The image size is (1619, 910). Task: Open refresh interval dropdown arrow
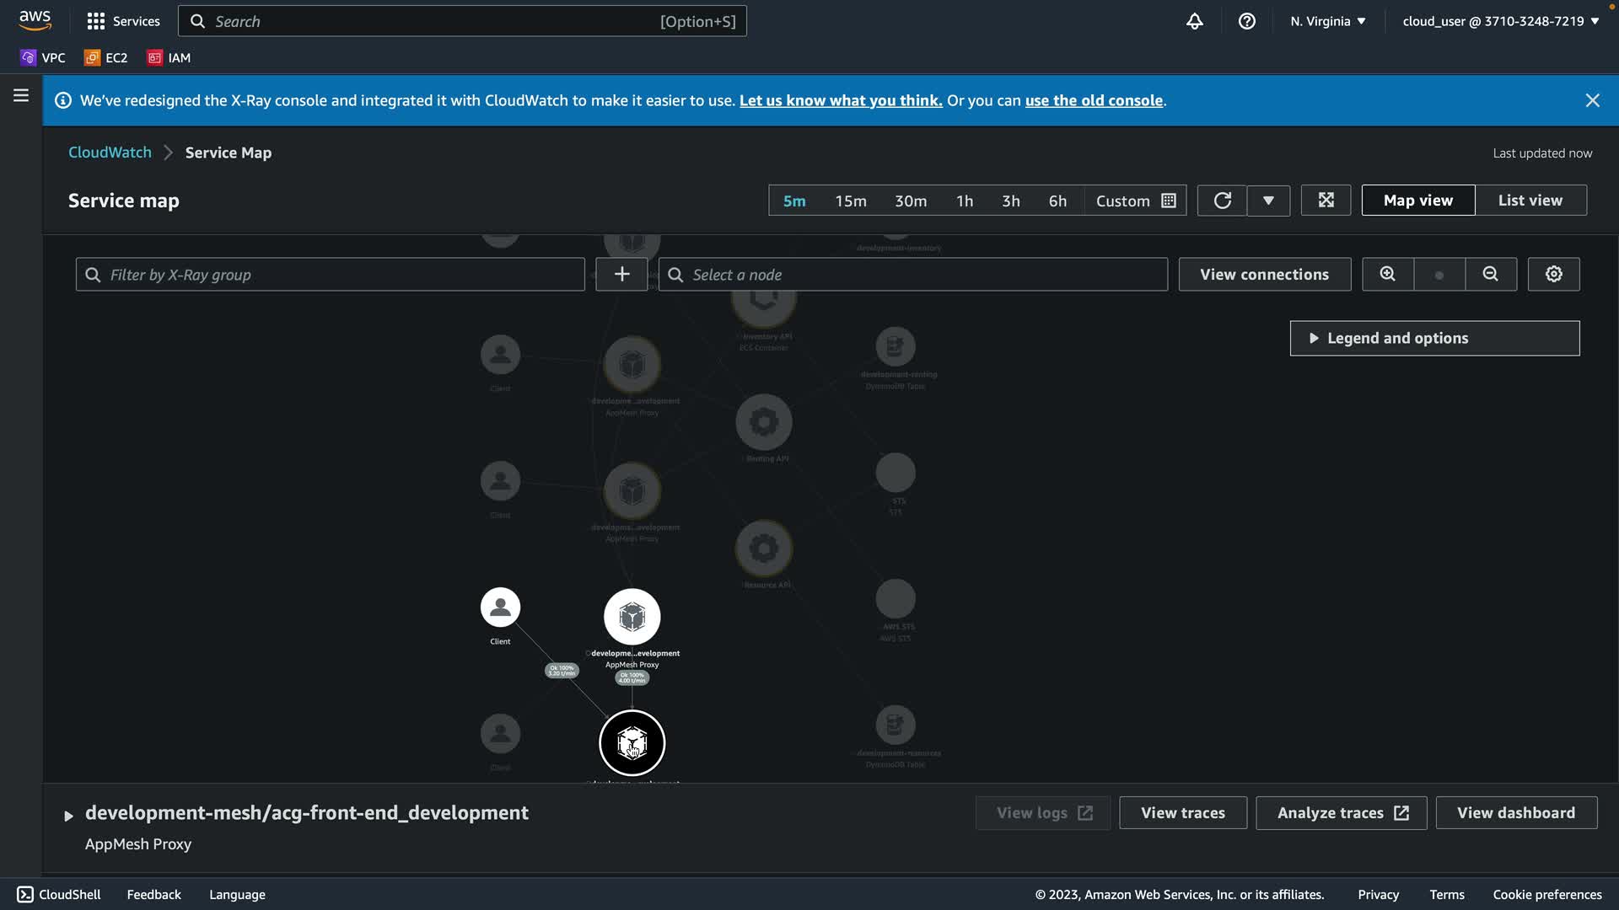point(1267,201)
